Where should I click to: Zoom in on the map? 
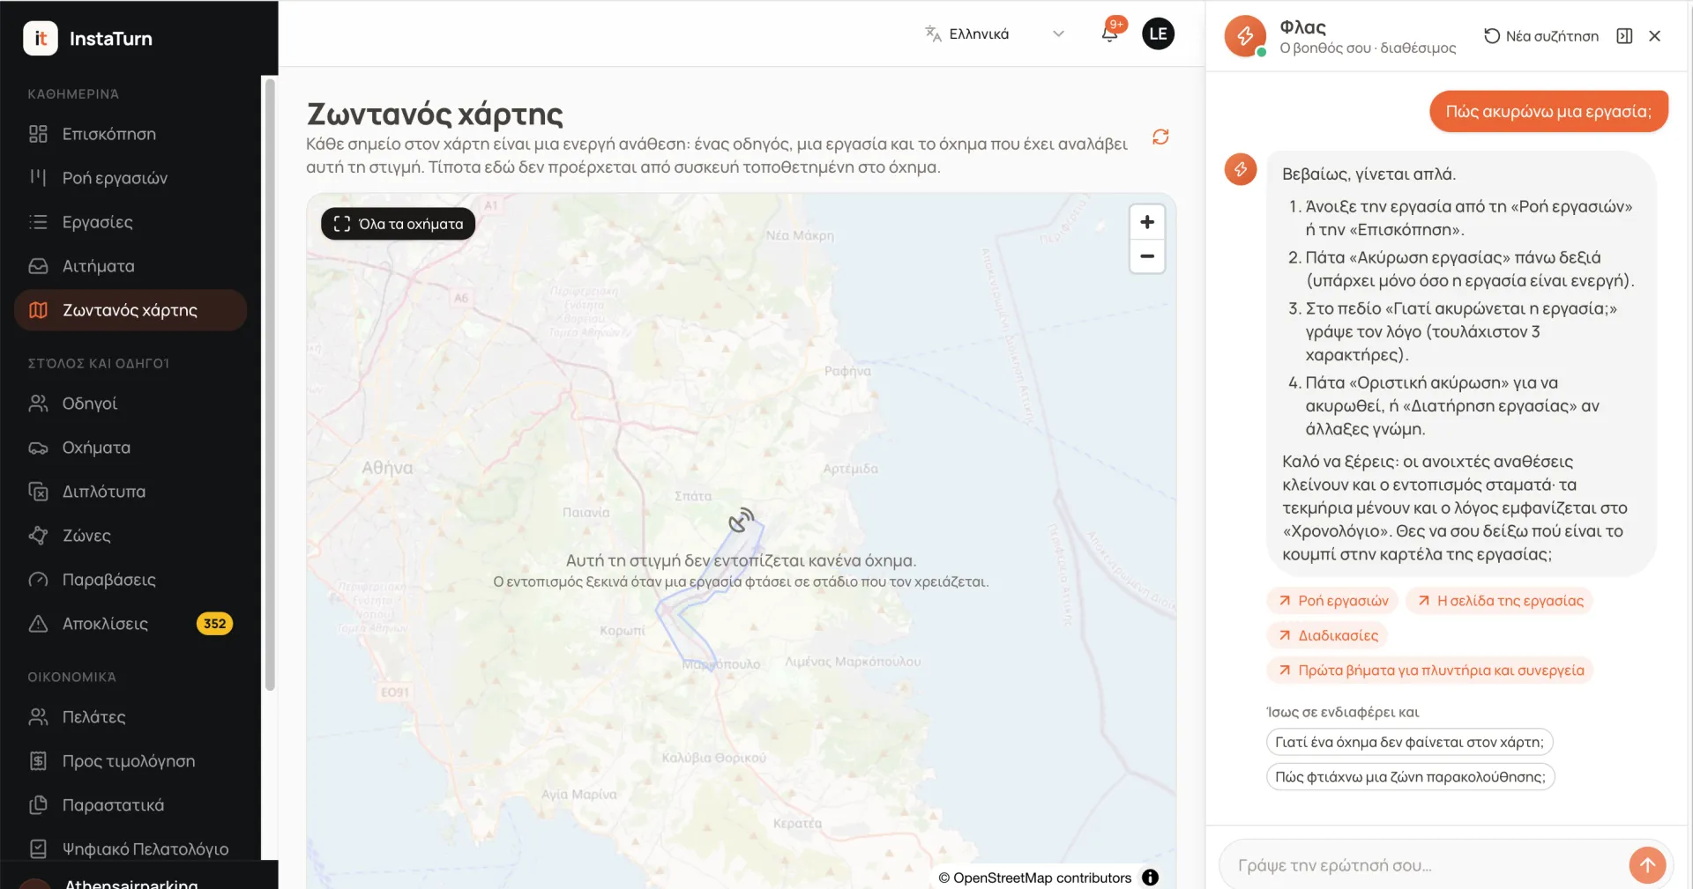click(x=1147, y=222)
